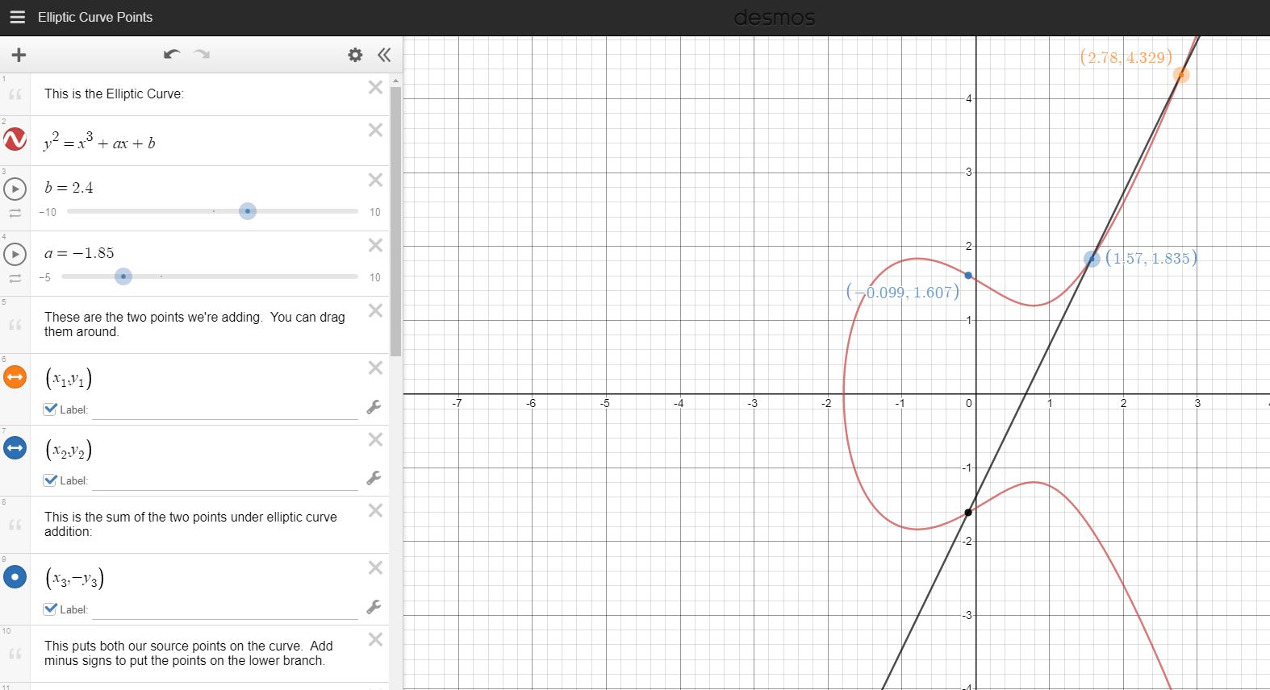This screenshot has height=690, width=1270.
Task: Open the hamburger menu
Action: (x=17, y=17)
